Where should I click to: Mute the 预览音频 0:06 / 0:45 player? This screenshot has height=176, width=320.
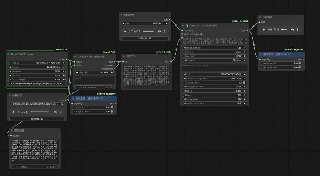point(292,30)
